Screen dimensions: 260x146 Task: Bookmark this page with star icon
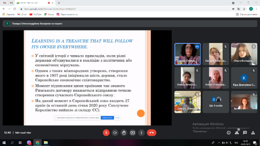[244, 9]
